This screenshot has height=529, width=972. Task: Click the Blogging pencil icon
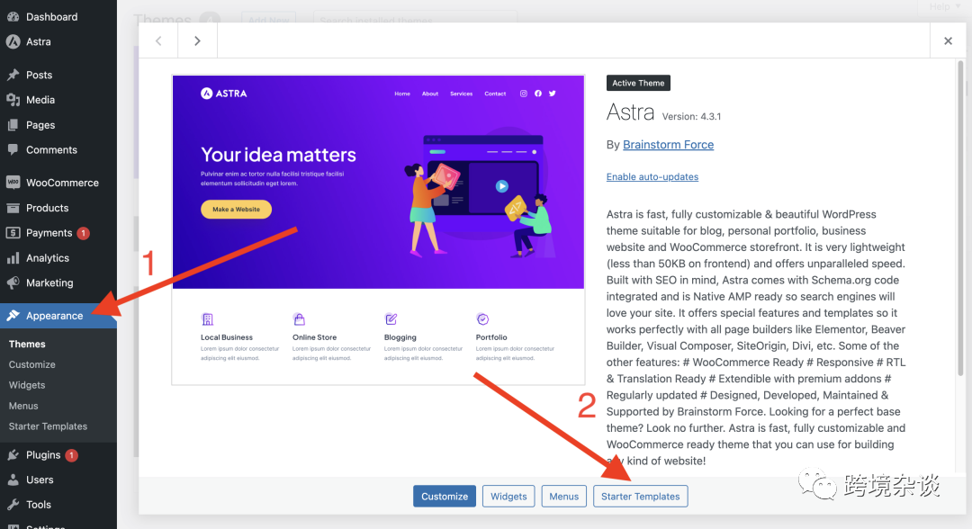(x=391, y=319)
